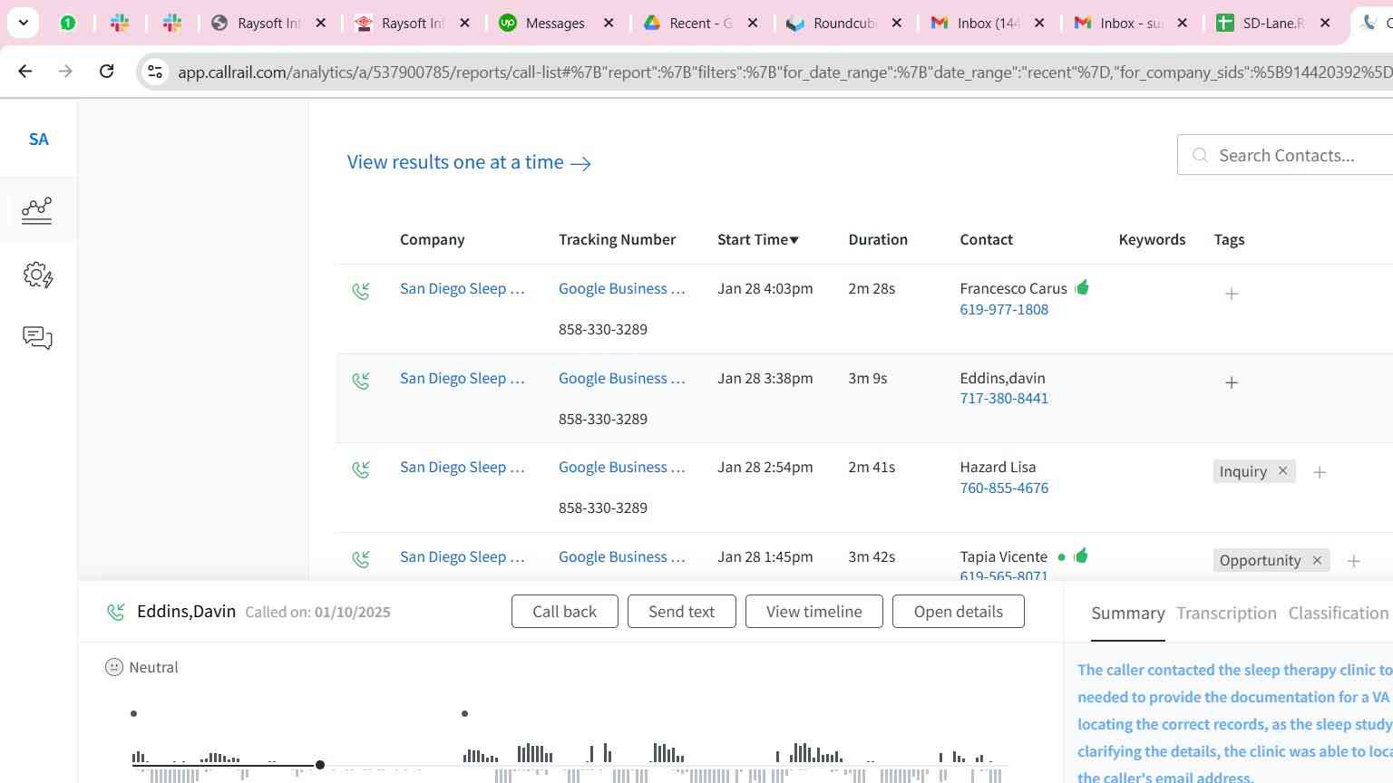The width and height of the screenshot is (1393, 783).
Task: Switch to the Messages browser tab
Action: (x=554, y=24)
